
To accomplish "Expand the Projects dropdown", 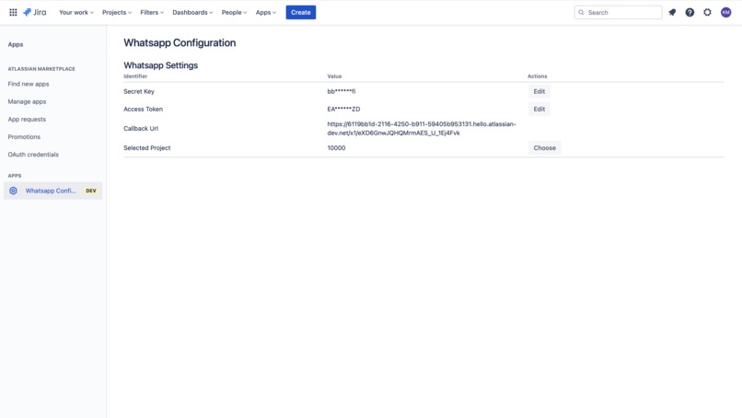I will pyautogui.click(x=116, y=12).
